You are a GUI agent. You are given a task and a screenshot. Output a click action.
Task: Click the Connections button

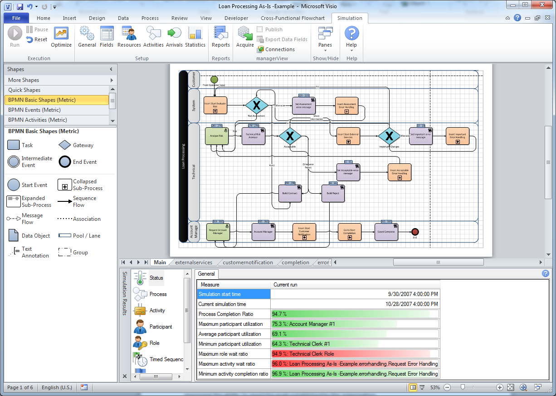click(x=276, y=49)
